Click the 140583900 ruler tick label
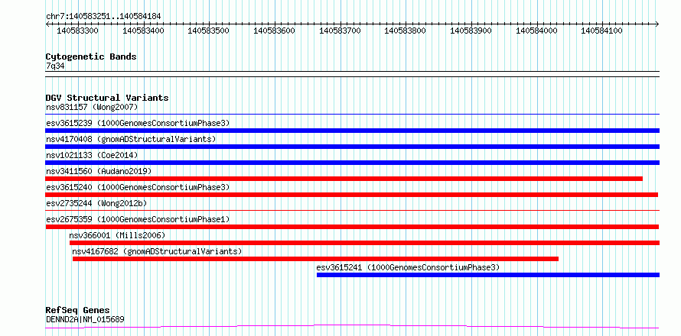This screenshot has height=336, width=681. (471, 31)
